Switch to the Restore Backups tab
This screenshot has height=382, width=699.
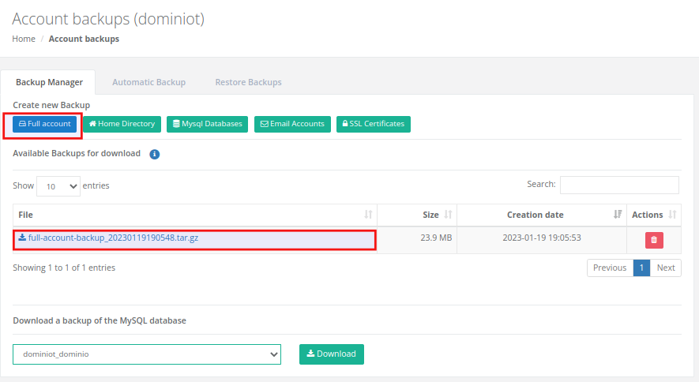[248, 82]
